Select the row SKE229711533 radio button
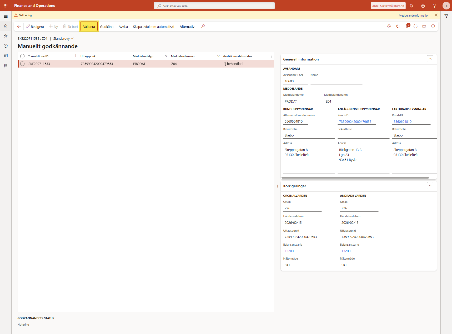The image size is (452, 334). [22, 64]
